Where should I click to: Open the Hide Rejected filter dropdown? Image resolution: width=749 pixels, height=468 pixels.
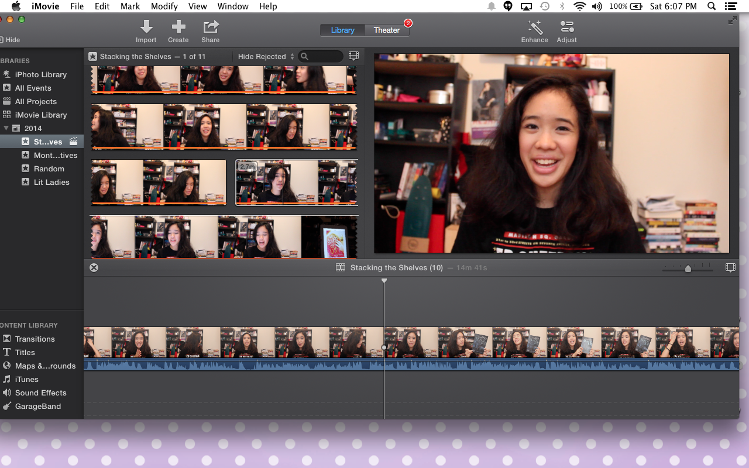pos(265,56)
